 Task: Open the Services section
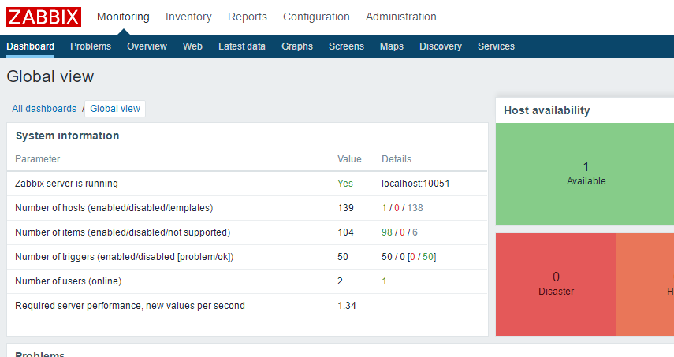pos(496,46)
